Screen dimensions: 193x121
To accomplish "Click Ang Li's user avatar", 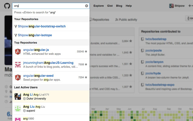I will pyautogui.click(x=18, y=96).
